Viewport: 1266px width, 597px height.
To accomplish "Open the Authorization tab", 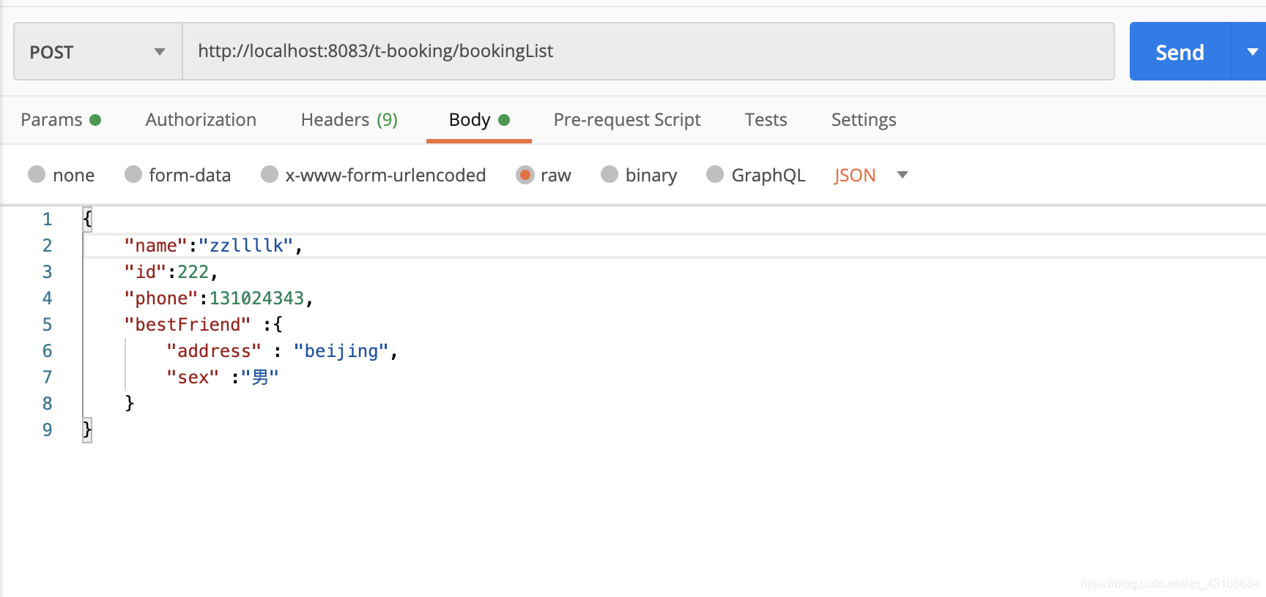I will point(201,119).
